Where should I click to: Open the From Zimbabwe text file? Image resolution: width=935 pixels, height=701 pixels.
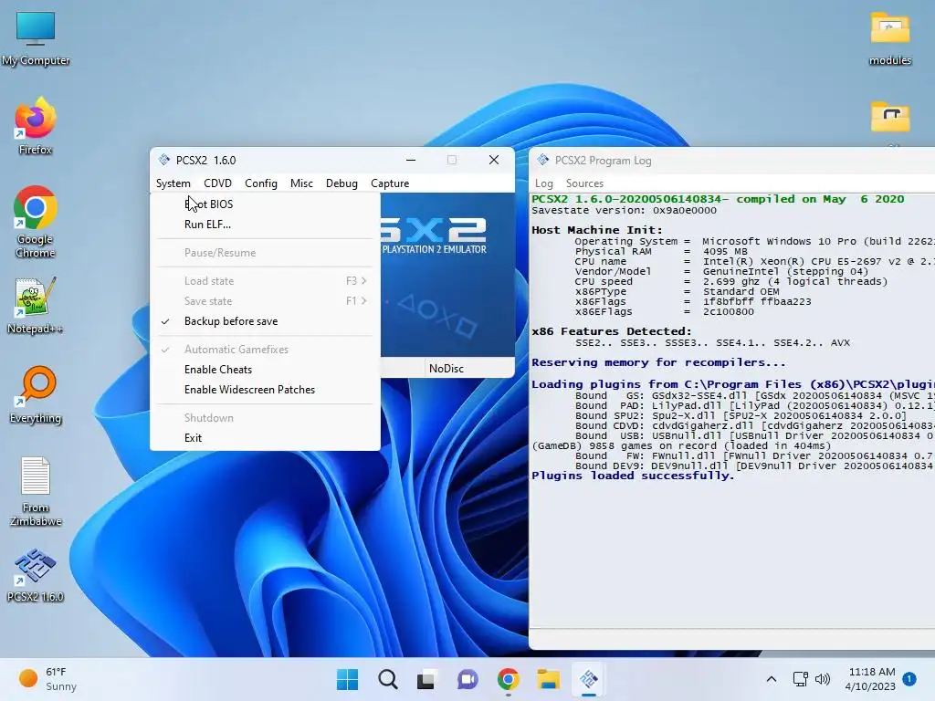(x=36, y=491)
